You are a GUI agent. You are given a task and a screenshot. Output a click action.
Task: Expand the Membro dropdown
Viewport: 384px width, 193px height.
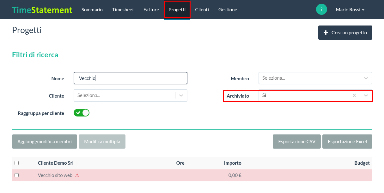(315, 78)
